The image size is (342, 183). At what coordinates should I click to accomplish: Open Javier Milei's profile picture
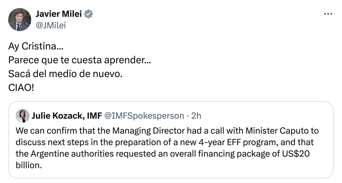[x=19, y=20]
